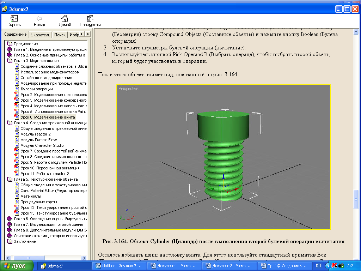Click the RU language indicator
Viewport: 361px width, 271px height.
(318, 266)
